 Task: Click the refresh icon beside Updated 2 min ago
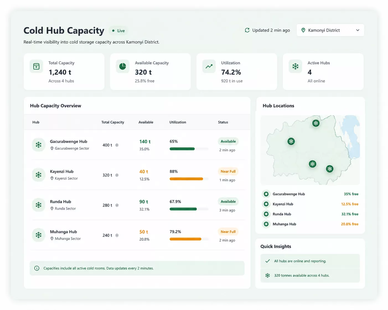247,30
